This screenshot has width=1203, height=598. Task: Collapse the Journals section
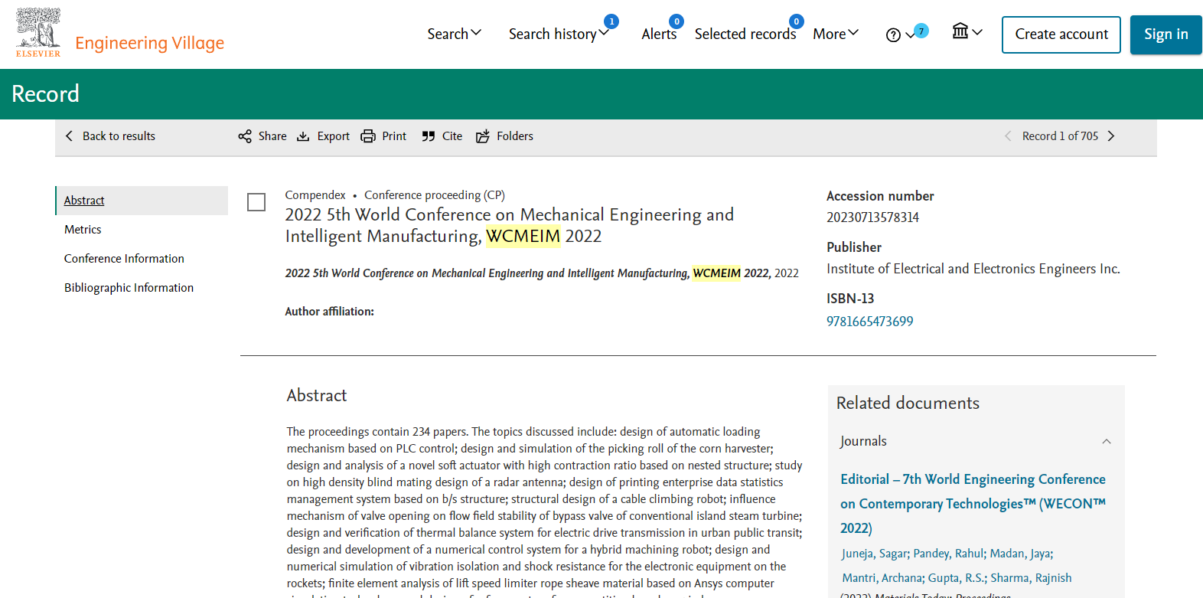point(1107,442)
